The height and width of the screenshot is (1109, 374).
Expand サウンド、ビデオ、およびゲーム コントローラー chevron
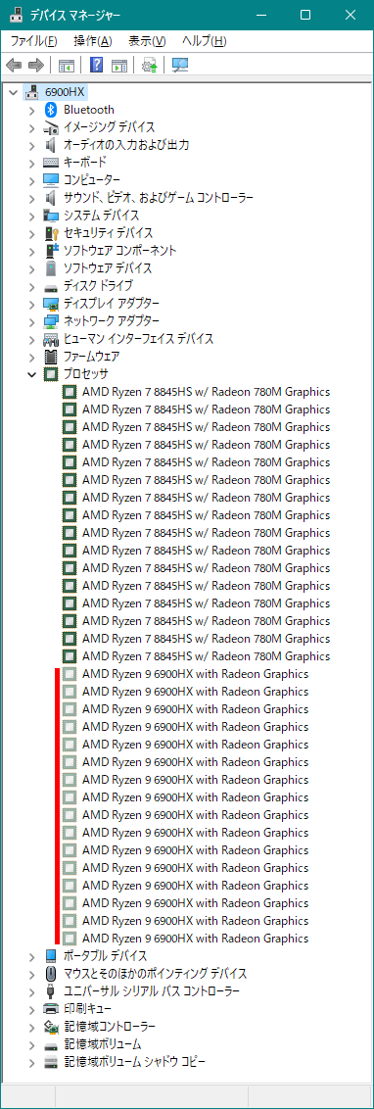coord(31,198)
